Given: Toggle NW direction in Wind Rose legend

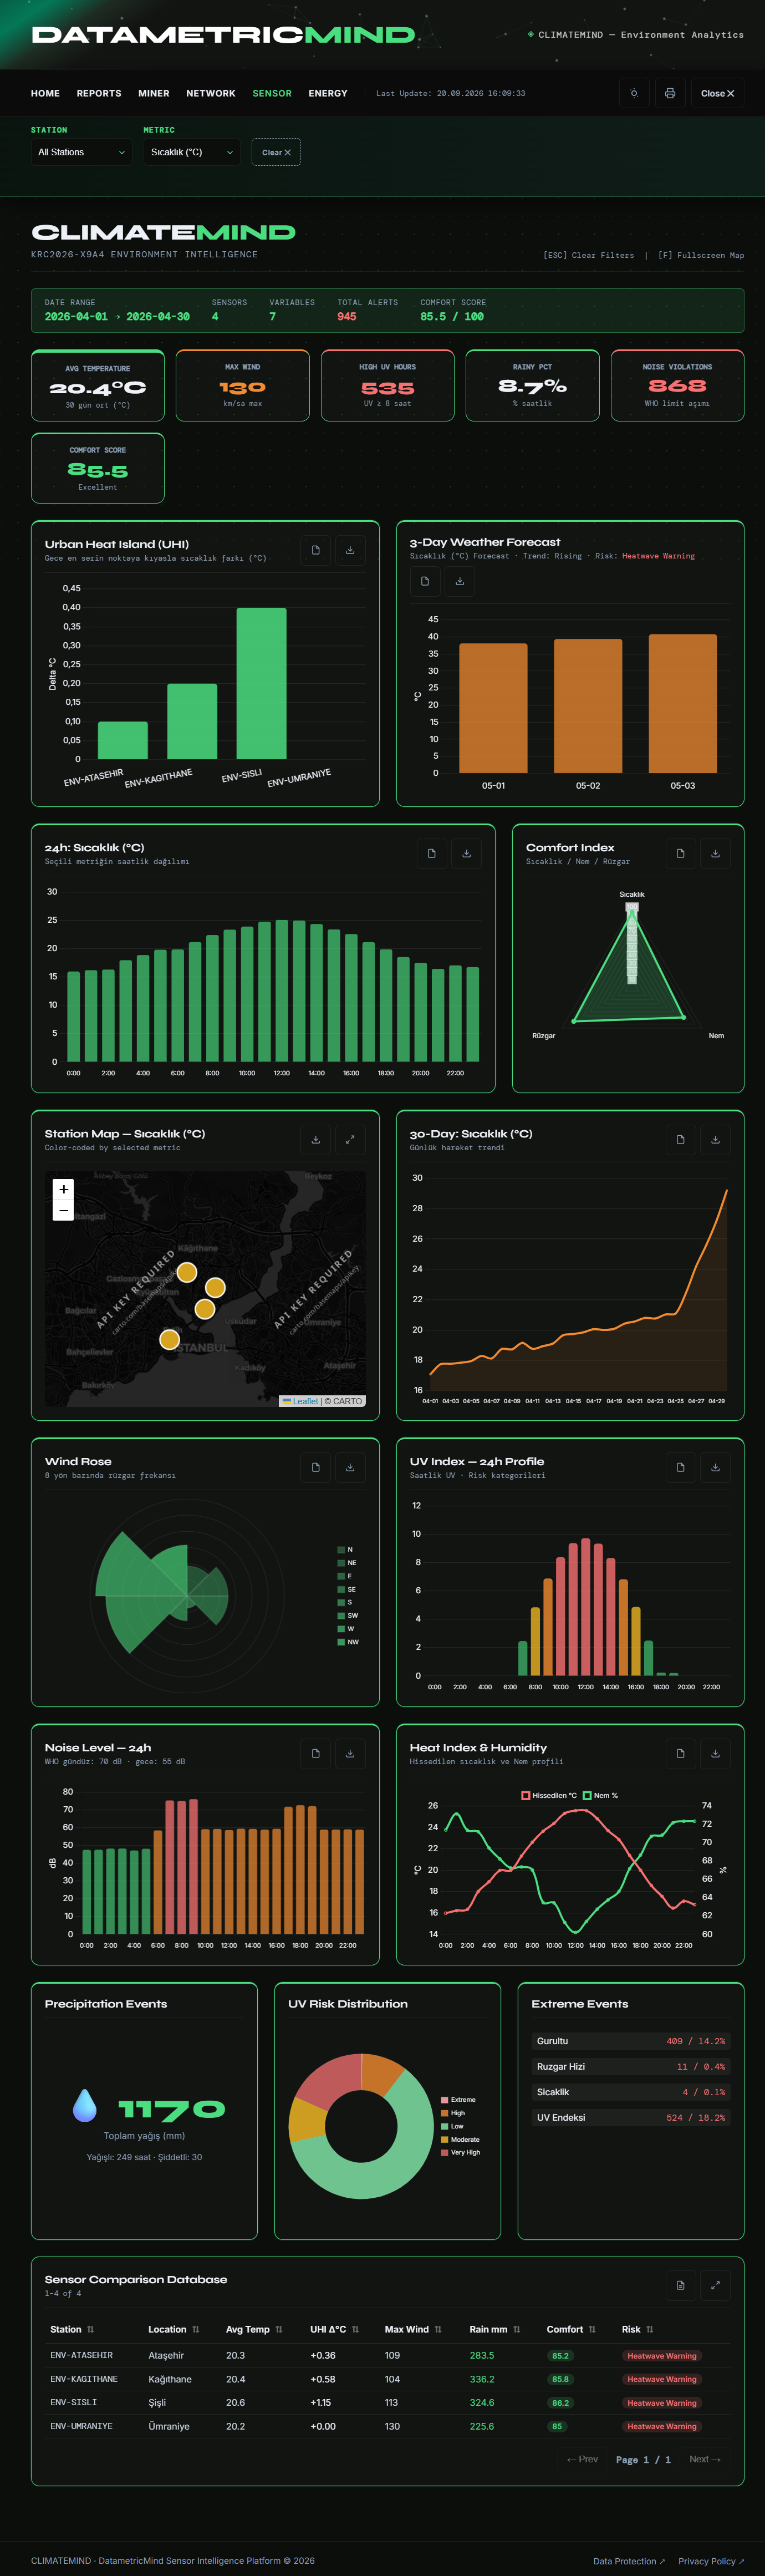Looking at the screenshot, I should coord(348,1642).
